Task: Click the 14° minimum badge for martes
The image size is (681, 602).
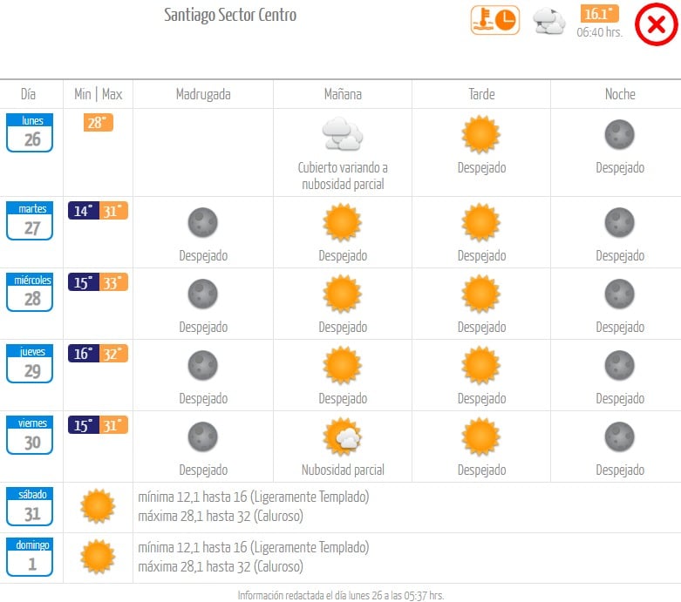Action: click(x=84, y=210)
